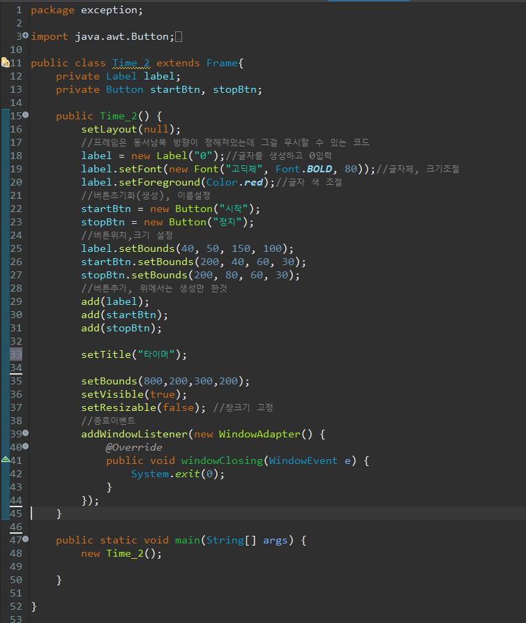The height and width of the screenshot is (623, 526).
Task: Click 'System.exit(0);' statement
Action: coord(178,474)
